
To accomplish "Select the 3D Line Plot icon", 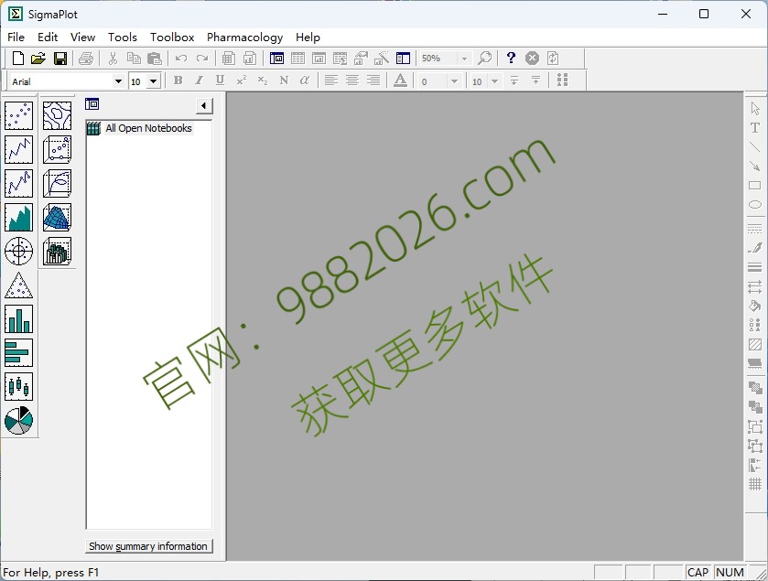I will tap(57, 183).
